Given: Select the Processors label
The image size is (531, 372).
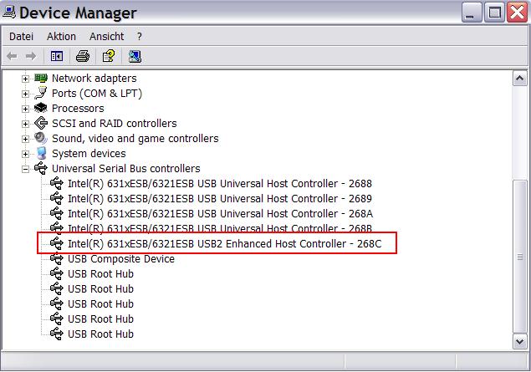Looking at the screenshot, I should tap(78, 109).
